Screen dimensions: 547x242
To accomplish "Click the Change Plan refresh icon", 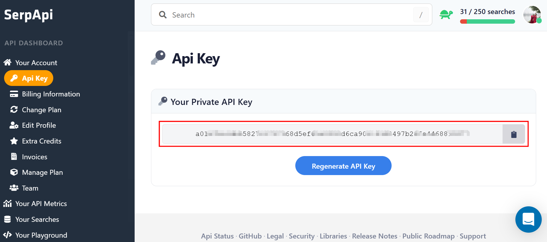I will click(14, 110).
